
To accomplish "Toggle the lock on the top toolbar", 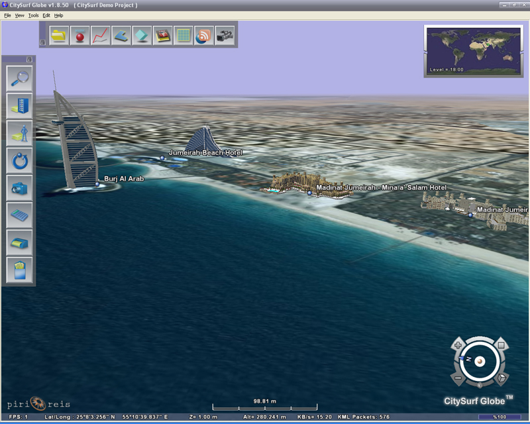I will point(42,42).
